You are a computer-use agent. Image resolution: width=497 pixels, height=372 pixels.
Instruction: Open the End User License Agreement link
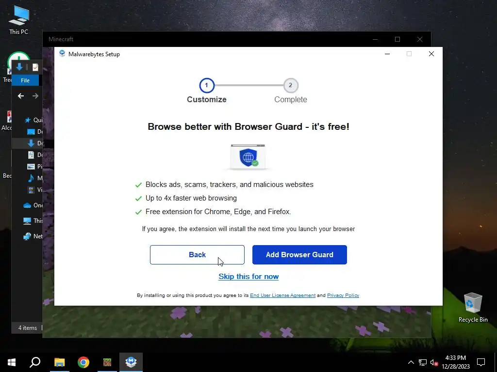click(x=283, y=295)
